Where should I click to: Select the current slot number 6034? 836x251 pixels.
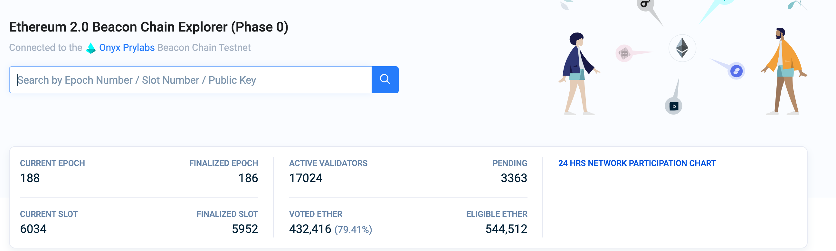pos(33,229)
